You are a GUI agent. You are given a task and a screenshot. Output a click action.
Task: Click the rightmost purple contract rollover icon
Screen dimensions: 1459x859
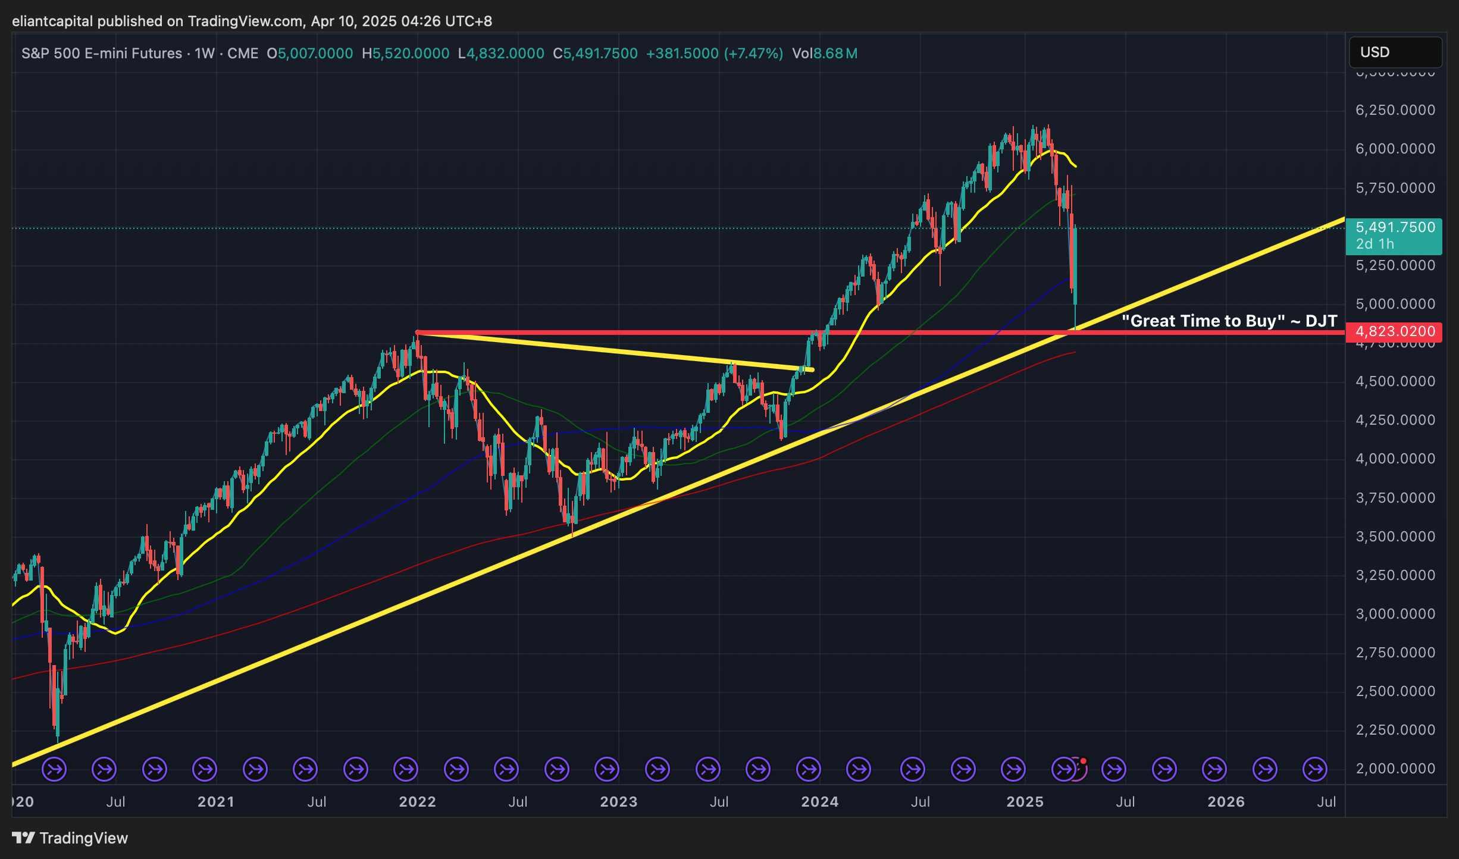coord(1315,769)
